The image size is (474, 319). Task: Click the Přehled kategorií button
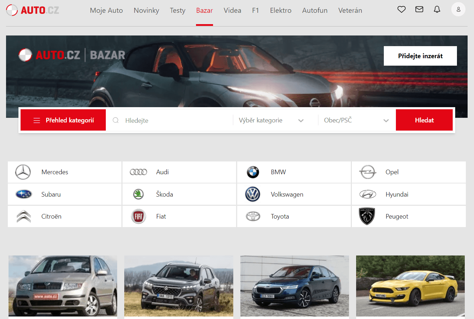(x=63, y=120)
